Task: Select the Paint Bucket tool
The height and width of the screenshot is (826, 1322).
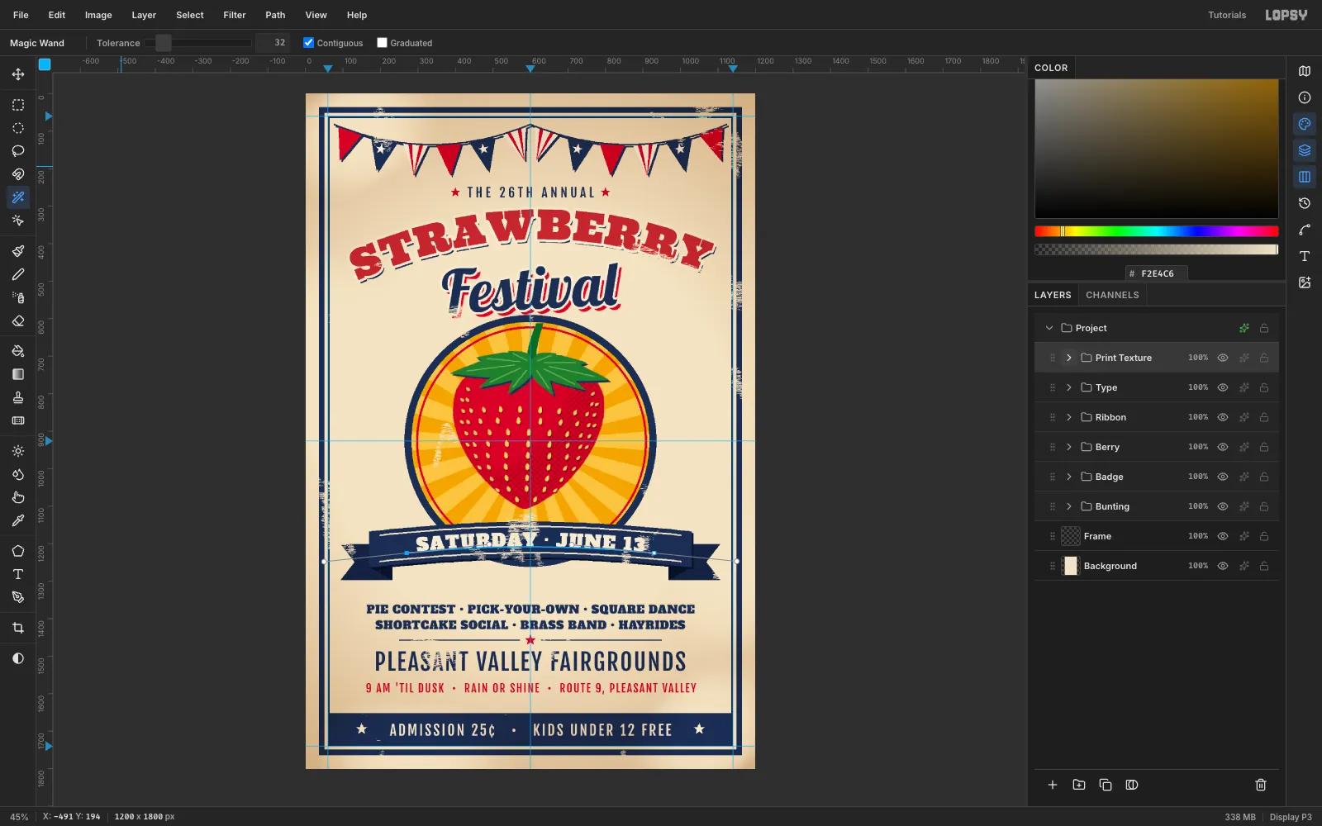Action: pos(18,351)
